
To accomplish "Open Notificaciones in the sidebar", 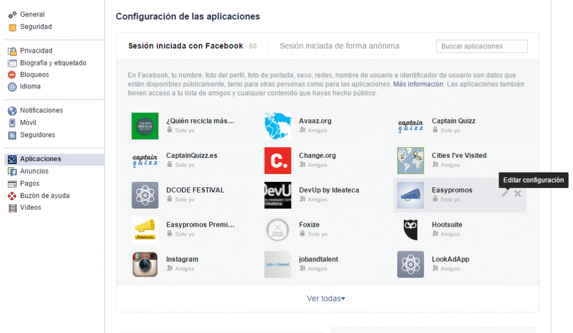I will tap(41, 111).
